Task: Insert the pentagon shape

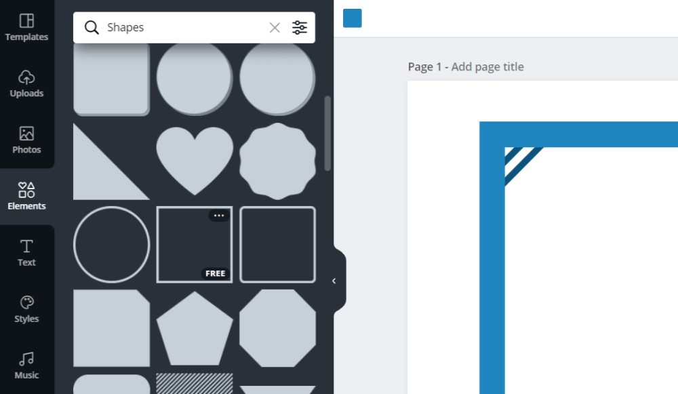Action: pos(195,329)
